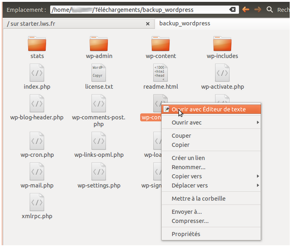Open the wp-content folder icon
This screenshot has height=248, width=292.
(161, 43)
